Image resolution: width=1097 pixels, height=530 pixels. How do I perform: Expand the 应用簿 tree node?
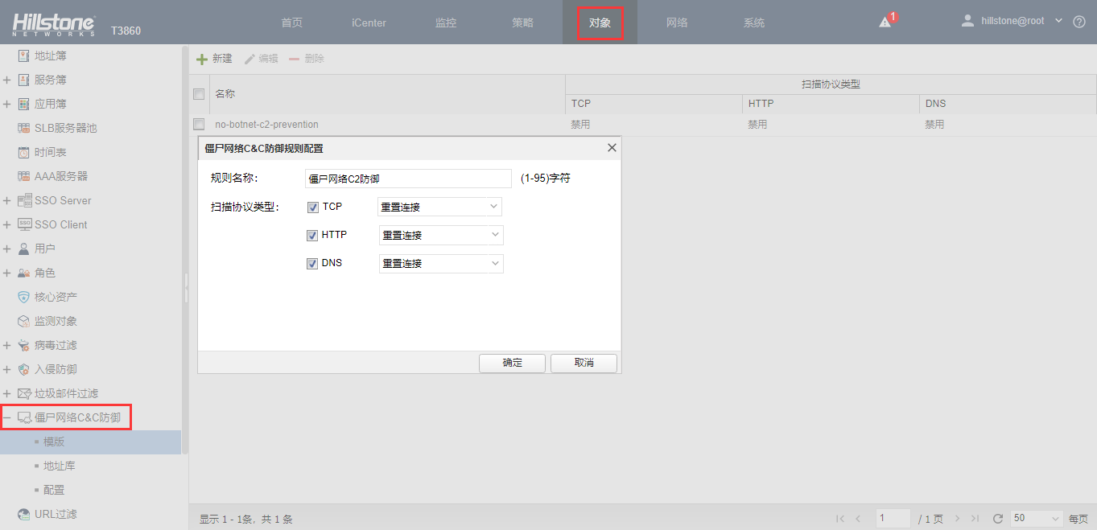6,105
